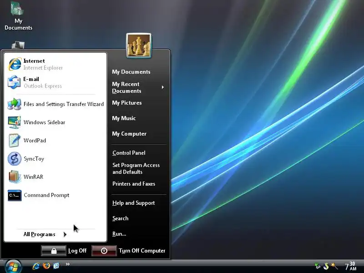Open Printers and Faxes
This screenshot has height=273, width=364.
click(134, 184)
